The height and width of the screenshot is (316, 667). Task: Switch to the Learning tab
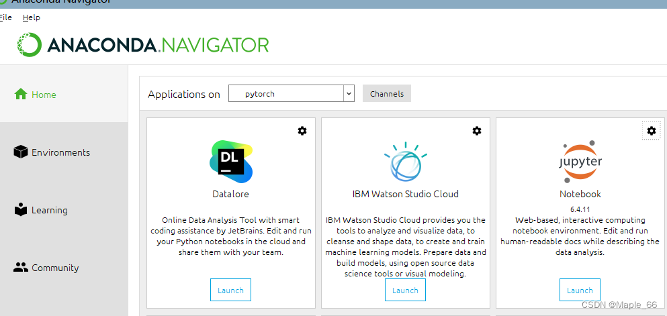coord(64,210)
